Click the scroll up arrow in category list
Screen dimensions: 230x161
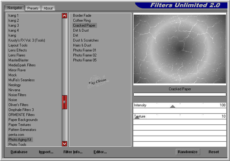(x=64, y=16)
